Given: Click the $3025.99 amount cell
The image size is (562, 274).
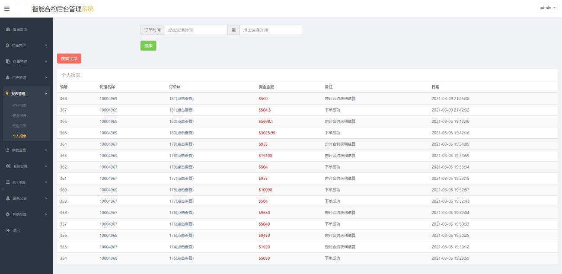Looking at the screenshot, I should click(x=267, y=133).
